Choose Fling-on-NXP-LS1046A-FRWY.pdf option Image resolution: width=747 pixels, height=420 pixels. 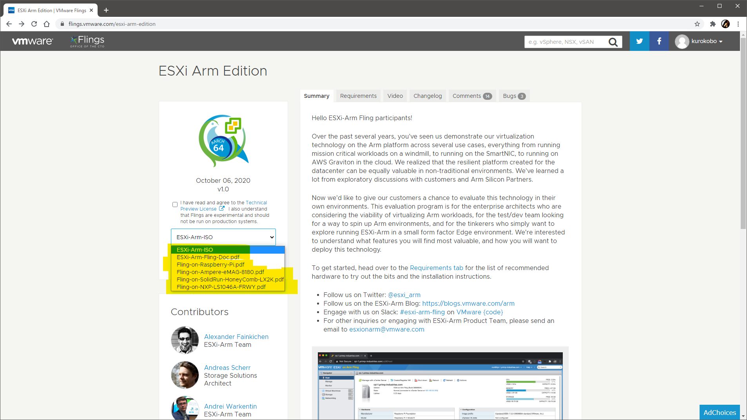(221, 287)
